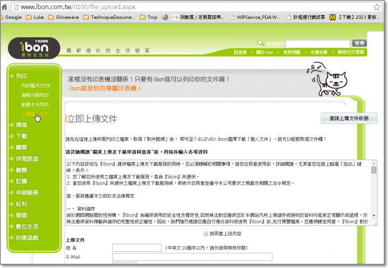Click the terms box scrollbar up arrow
This screenshot has height=268, width=388.
click(x=373, y=163)
